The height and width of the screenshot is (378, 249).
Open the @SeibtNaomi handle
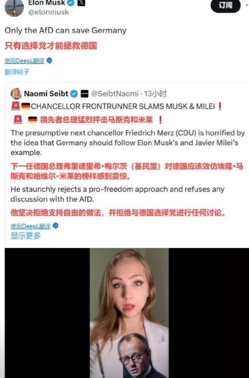coord(115,93)
